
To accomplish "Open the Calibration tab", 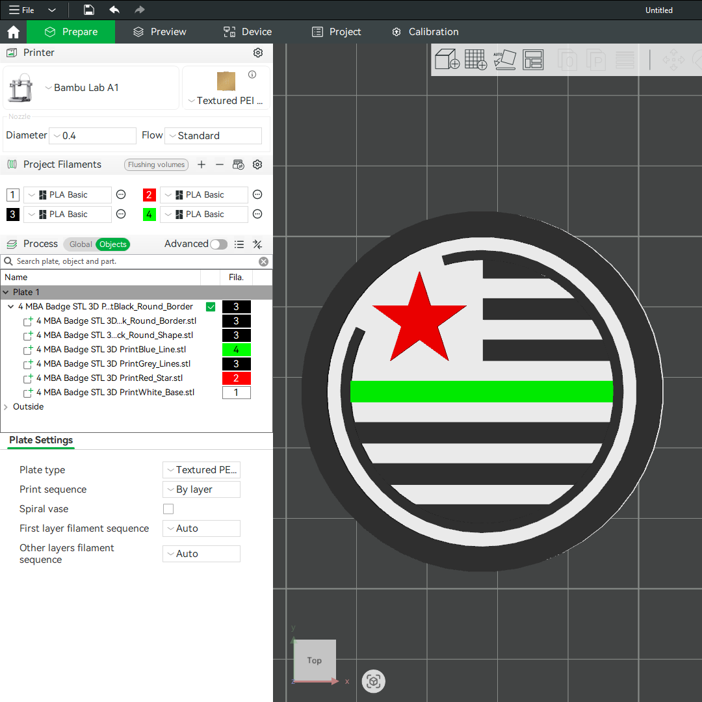I will pos(425,32).
